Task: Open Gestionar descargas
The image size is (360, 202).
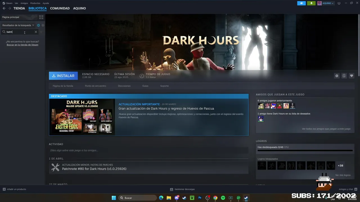Action: point(182,189)
